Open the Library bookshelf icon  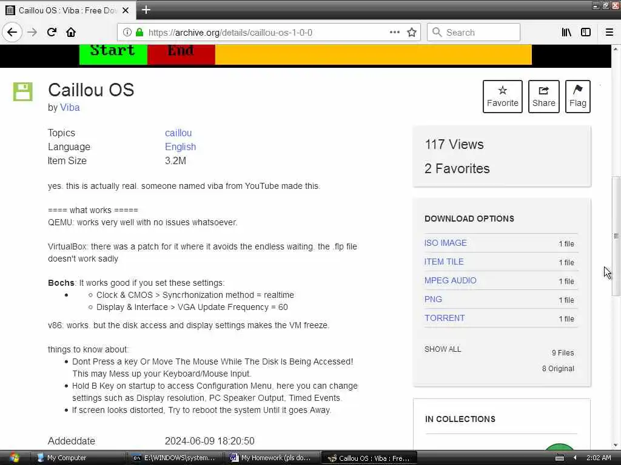click(x=566, y=32)
